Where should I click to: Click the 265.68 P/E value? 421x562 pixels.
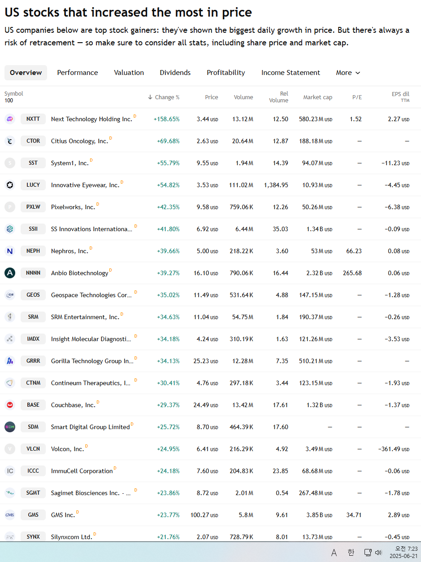coord(352,273)
